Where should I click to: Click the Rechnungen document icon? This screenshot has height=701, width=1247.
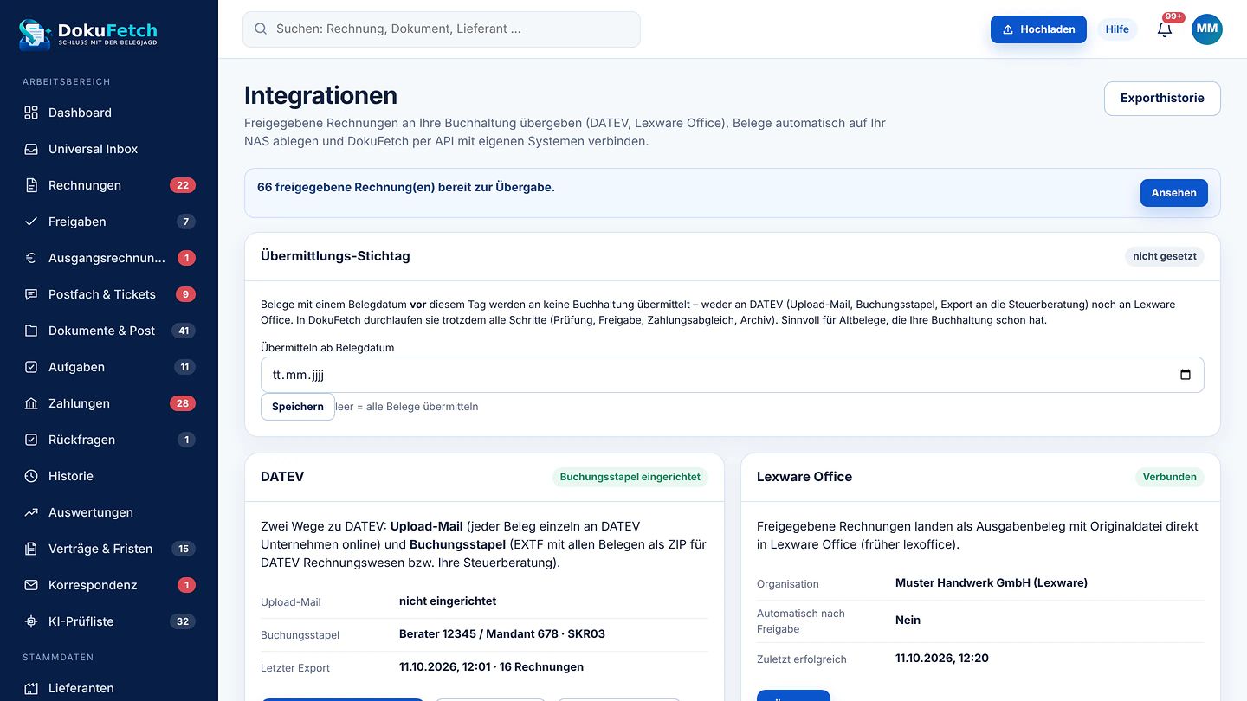pyautogui.click(x=31, y=185)
